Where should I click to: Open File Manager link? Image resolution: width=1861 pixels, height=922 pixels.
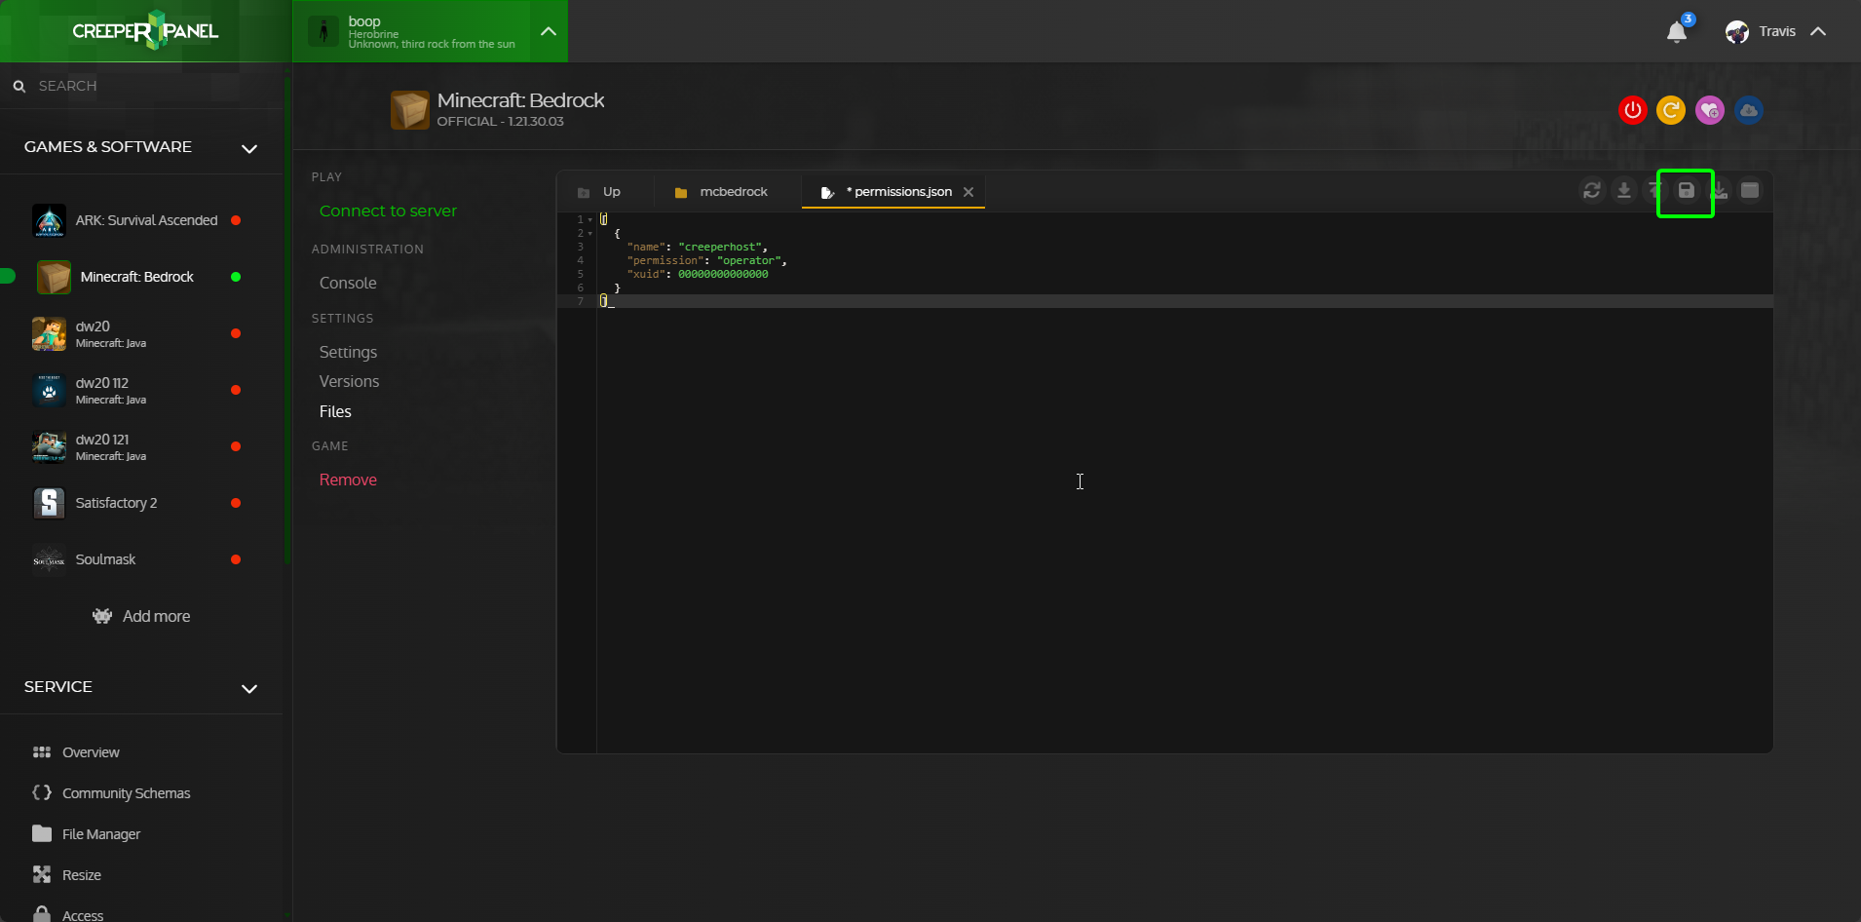tap(101, 834)
